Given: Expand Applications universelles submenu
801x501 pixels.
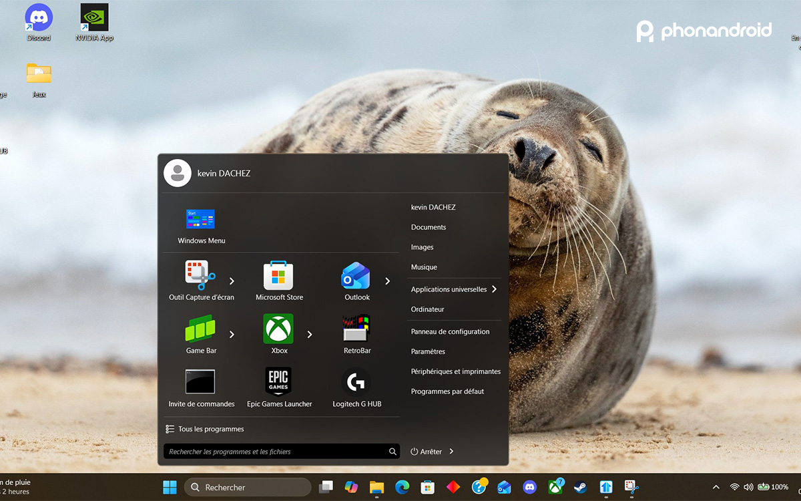Looking at the screenshot, I should tap(494, 289).
